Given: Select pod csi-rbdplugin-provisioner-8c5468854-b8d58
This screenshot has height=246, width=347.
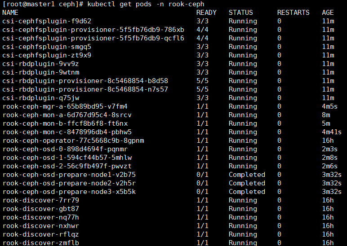Looking at the screenshot, I should (85, 81).
